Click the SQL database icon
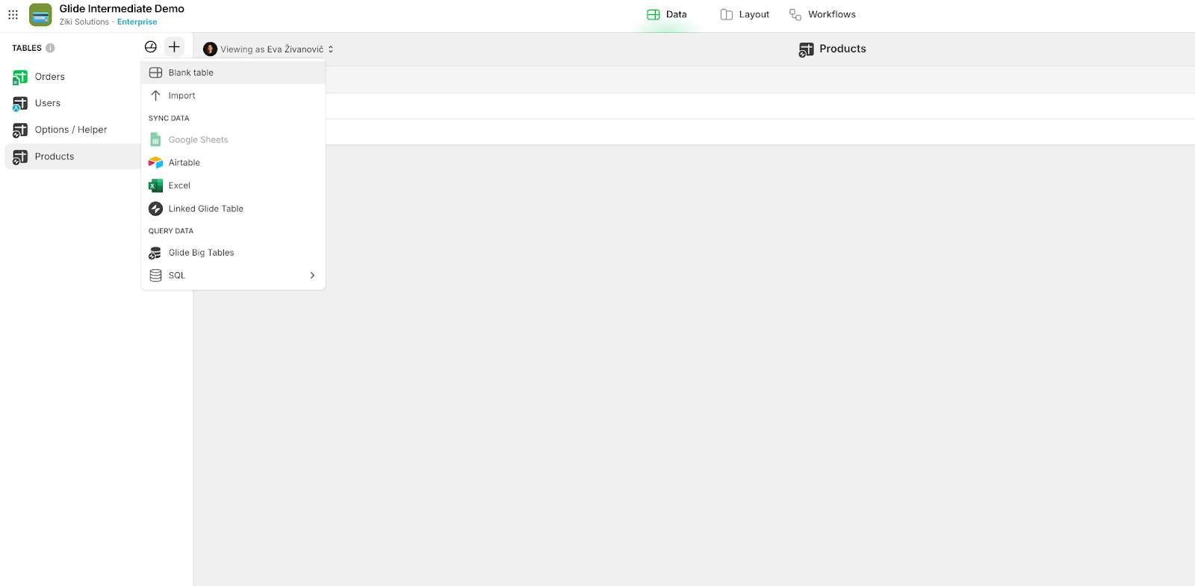Viewport: 1195px width, 586px height. point(155,276)
